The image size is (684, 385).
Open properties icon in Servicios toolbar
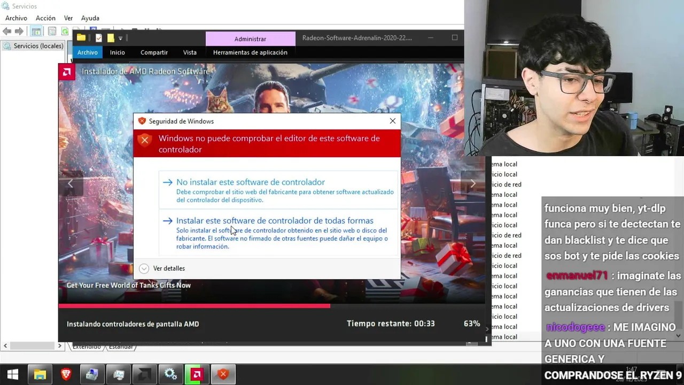52,32
